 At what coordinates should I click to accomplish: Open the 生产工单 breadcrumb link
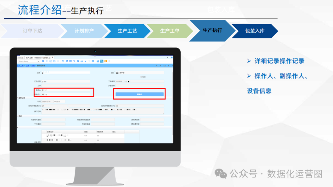click(x=20, y=66)
